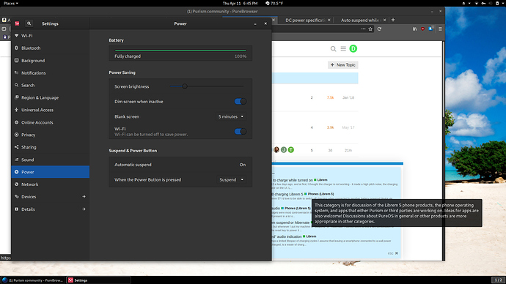Open forum search magnifier icon
Viewport: 506px width, 284px height.
click(x=334, y=48)
